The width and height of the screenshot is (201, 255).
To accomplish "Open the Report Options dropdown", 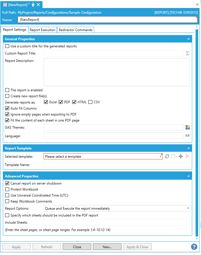I will [x=117, y=208].
